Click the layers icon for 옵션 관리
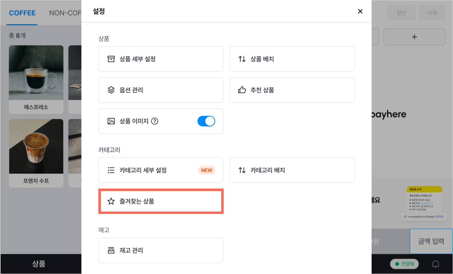Image resolution: width=453 pixels, height=274 pixels. (x=111, y=90)
